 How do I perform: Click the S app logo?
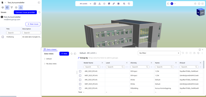coord(2,3)
